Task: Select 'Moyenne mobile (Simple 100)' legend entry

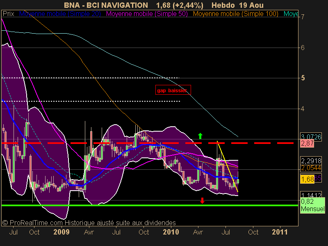Action: [x=235, y=14]
